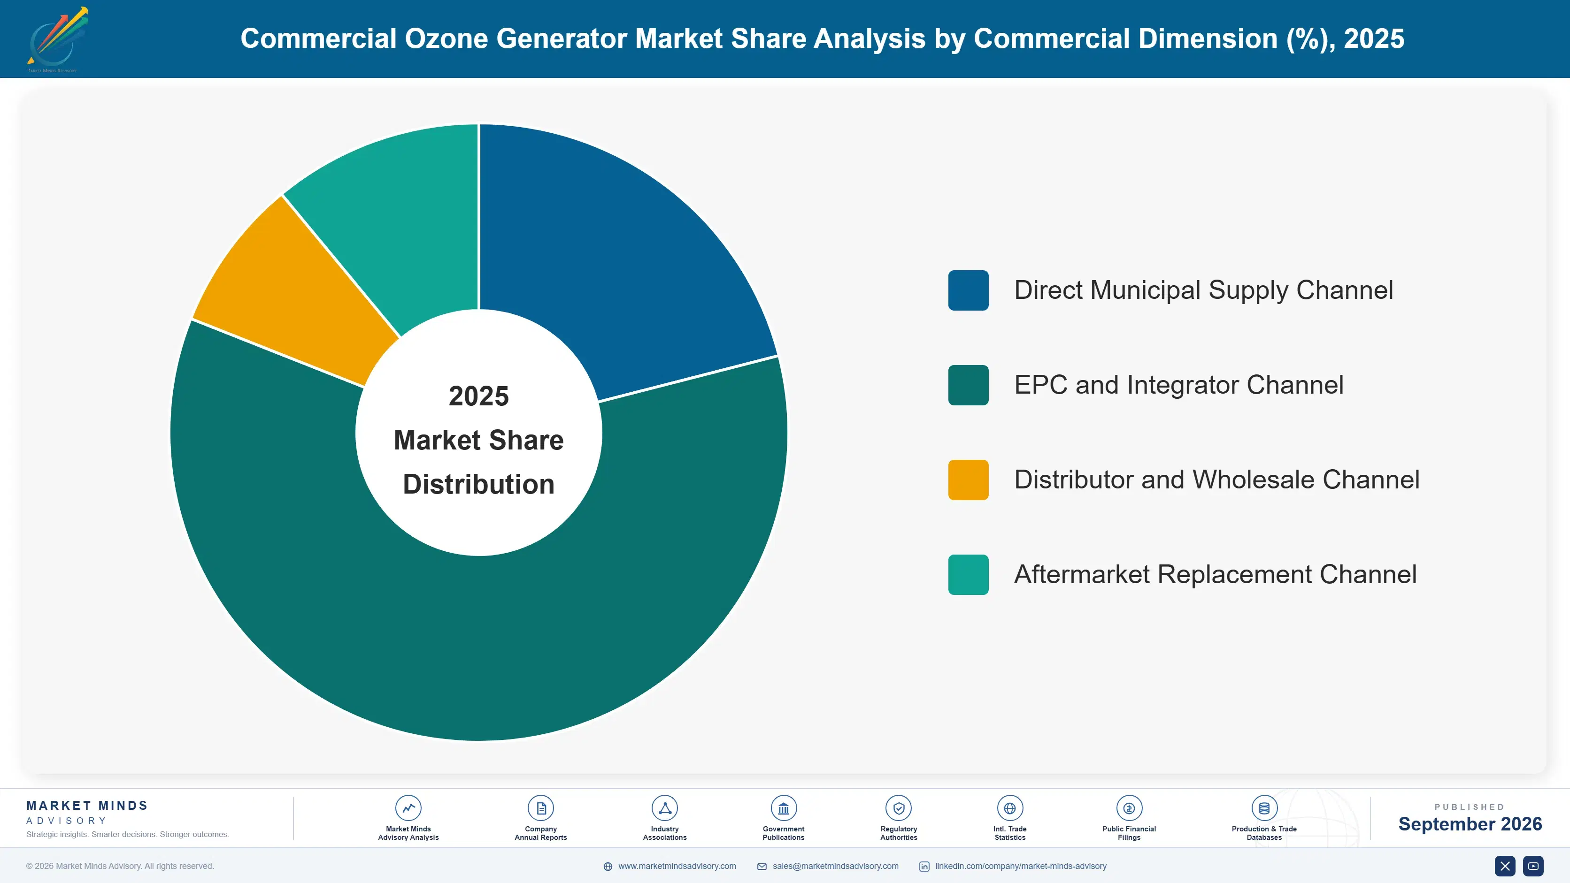This screenshot has height=883, width=1570.
Task: Open linkedin.com/company/market-minds-advisory link
Action: (1021, 866)
